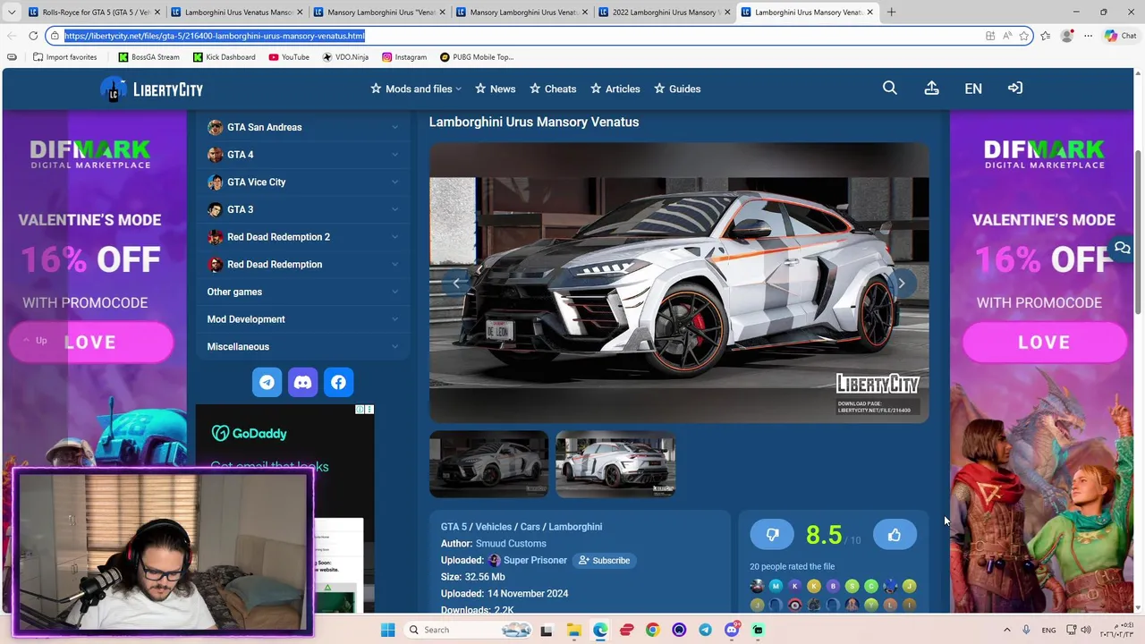Expand the Red Dead Redemption category
The height and width of the screenshot is (644, 1145).
click(303, 264)
